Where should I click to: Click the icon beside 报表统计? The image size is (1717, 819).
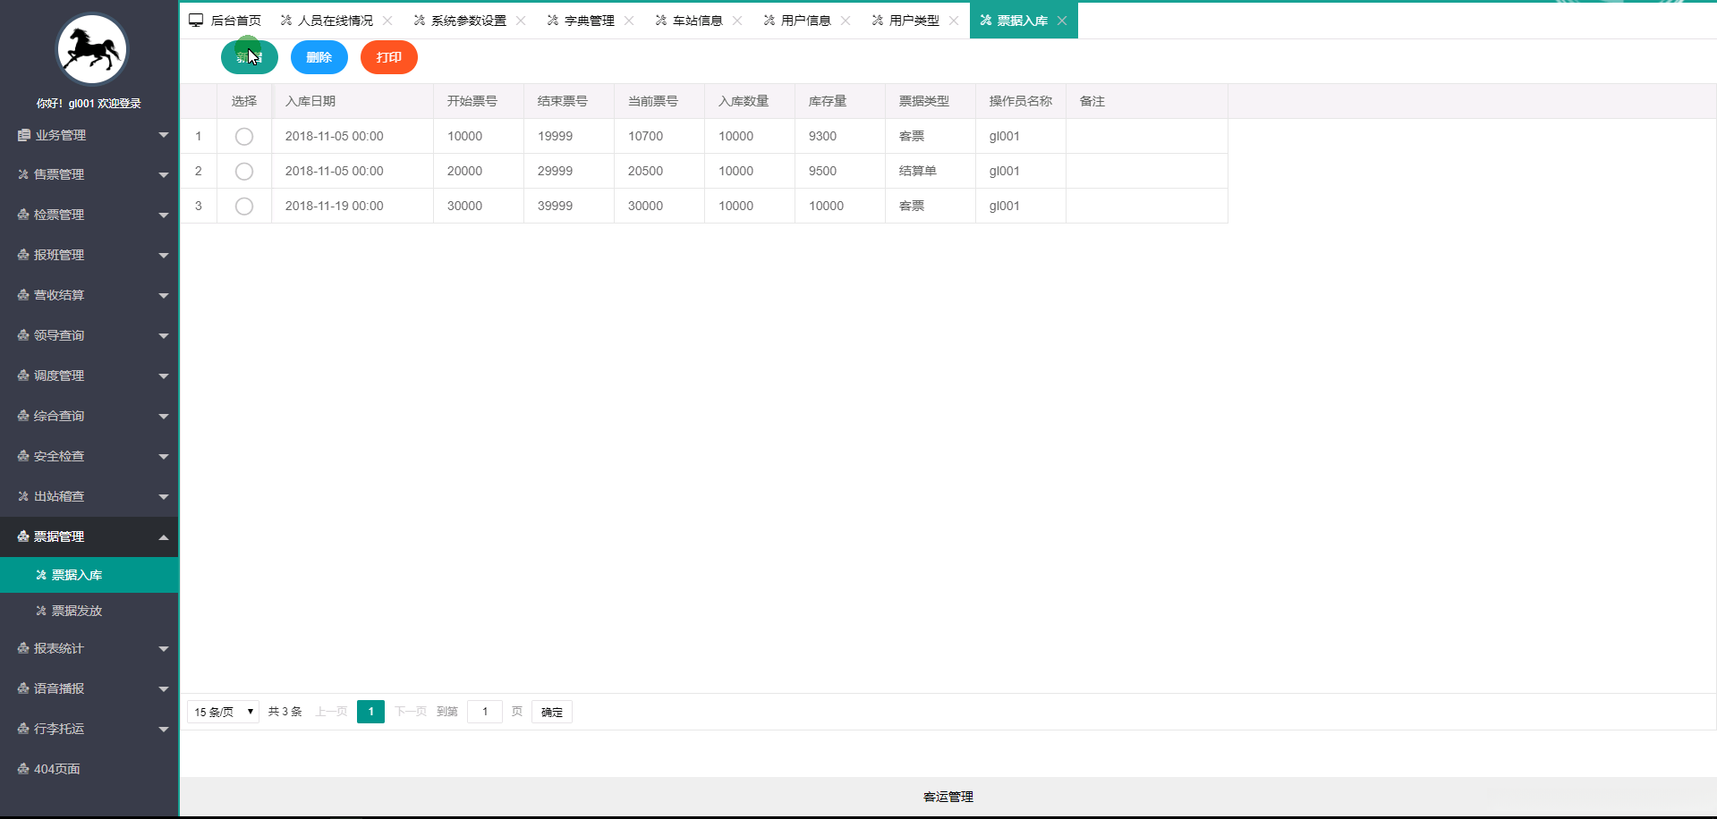coord(23,648)
